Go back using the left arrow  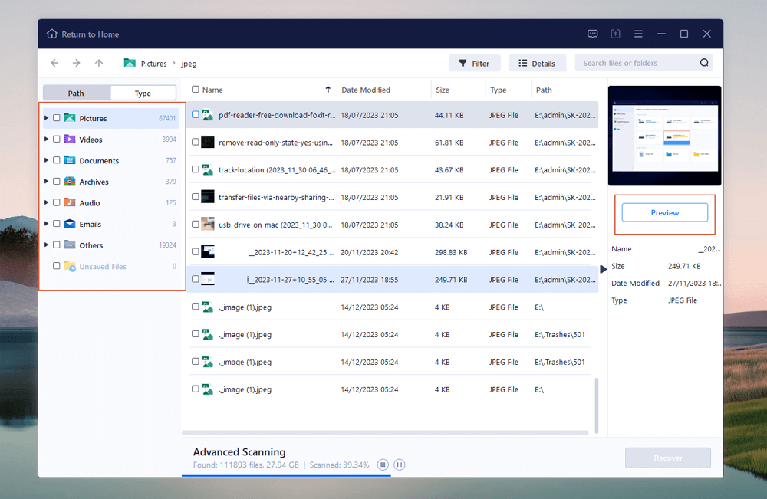54,64
